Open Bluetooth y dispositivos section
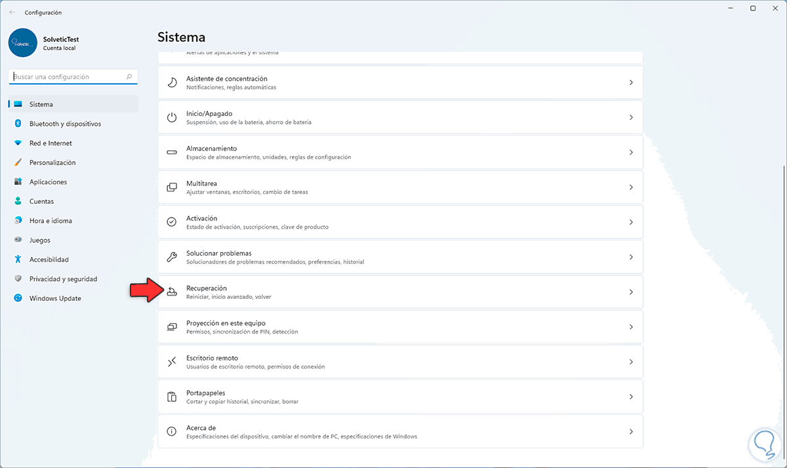Image resolution: width=787 pixels, height=468 pixels. pyautogui.click(x=65, y=123)
